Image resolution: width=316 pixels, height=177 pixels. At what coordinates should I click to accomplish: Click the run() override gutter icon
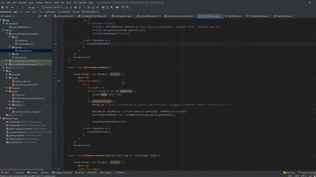(59, 81)
